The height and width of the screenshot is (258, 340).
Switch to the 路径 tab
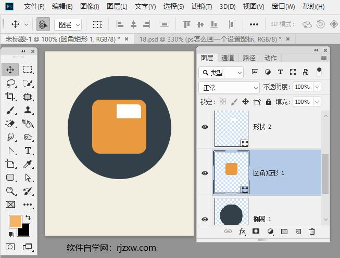pyautogui.click(x=249, y=58)
